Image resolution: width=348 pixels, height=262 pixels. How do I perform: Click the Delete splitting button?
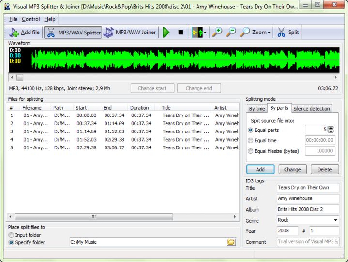(325, 169)
